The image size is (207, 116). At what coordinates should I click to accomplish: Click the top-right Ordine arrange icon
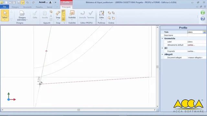pyautogui.click(x=113, y=13)
